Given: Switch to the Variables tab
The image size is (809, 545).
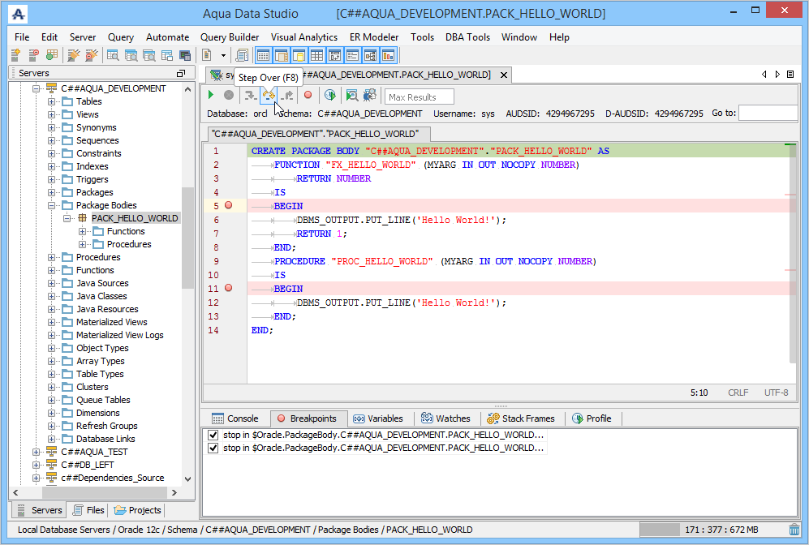Looking at the screenshot, I should coord(378,418).
